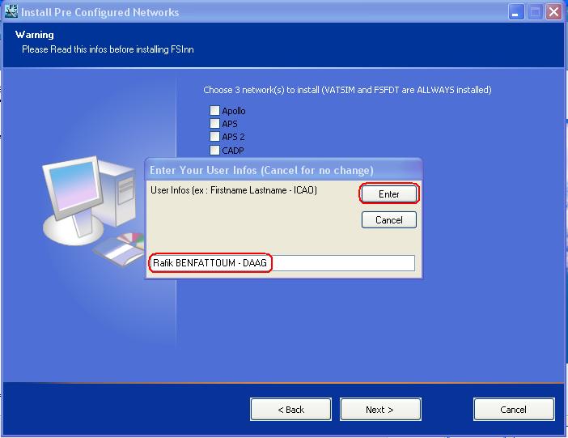Click Cancel in the user infos dialog

pos(389,220)
